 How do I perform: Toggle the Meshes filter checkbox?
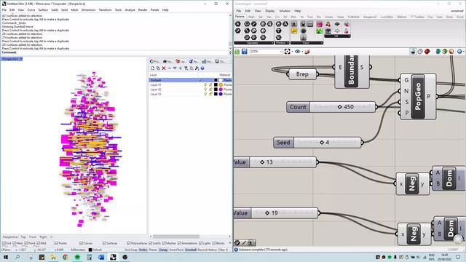164,243
